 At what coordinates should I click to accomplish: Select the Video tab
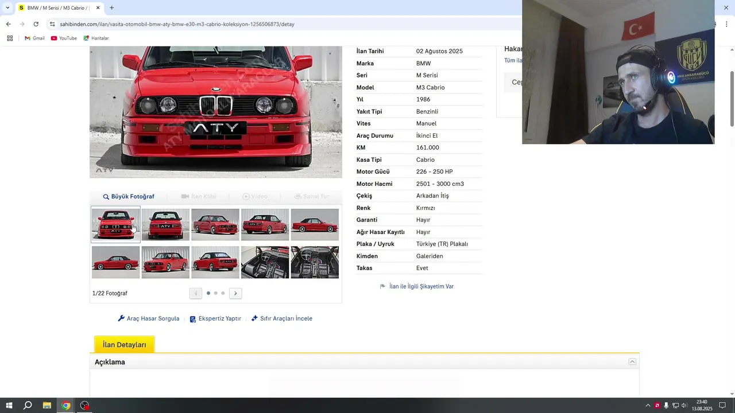coord(255,196)
